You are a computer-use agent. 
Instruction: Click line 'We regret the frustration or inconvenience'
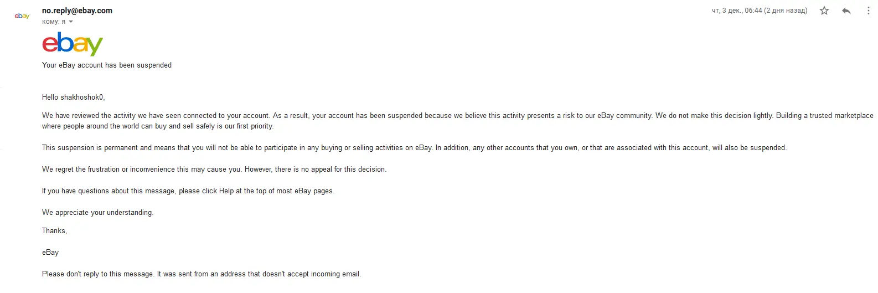214,169
